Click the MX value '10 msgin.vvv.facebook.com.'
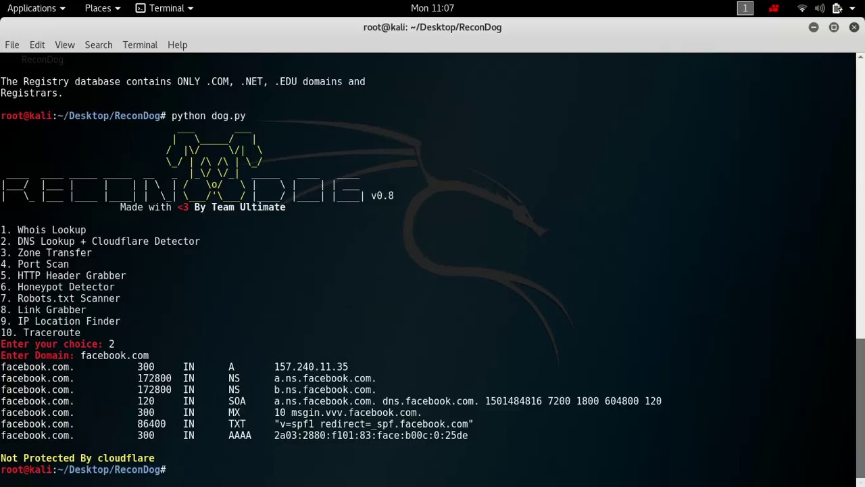The height and width of the screenshot is (487, 865). tap(347, 413)
